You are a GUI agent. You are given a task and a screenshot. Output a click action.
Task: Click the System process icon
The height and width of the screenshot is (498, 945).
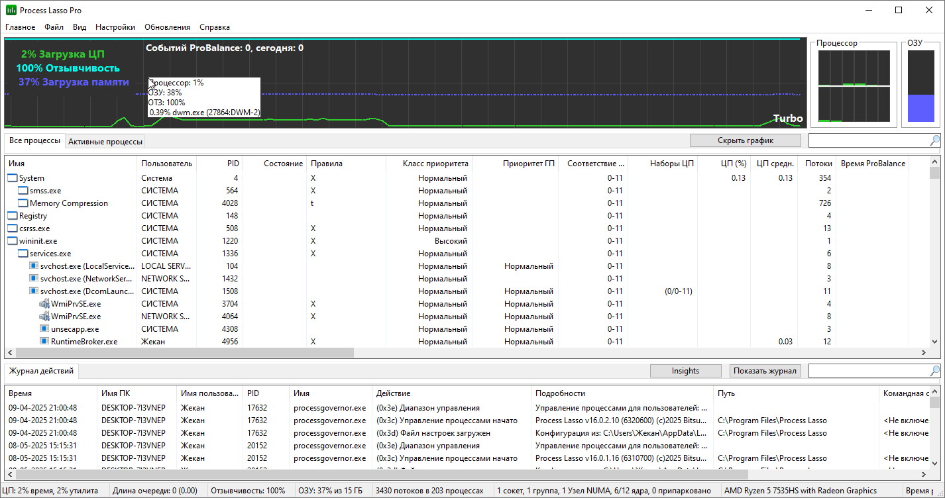click(13, 178)
